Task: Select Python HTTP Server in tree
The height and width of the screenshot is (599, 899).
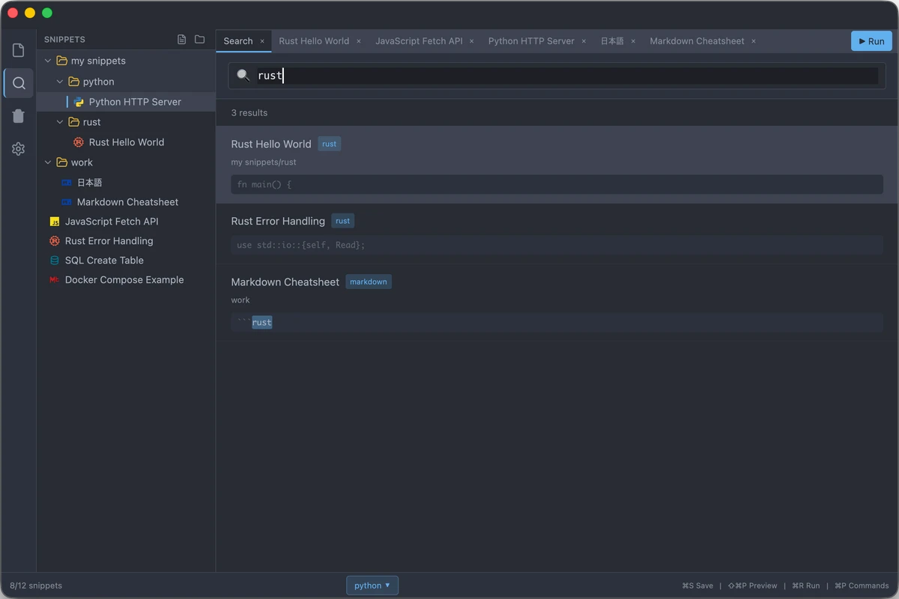Action: point(126,102)
